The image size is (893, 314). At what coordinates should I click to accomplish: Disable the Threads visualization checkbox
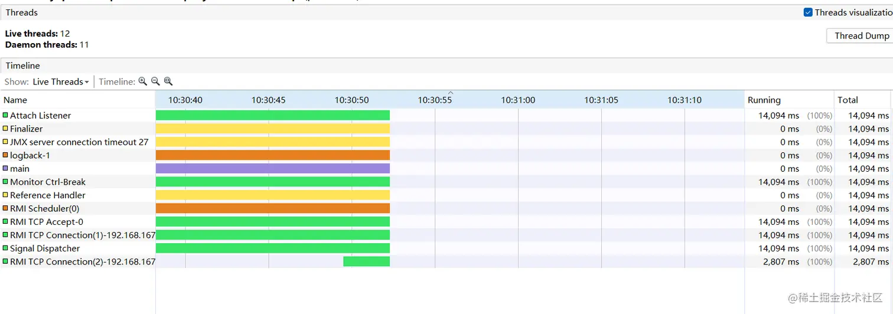pyautogui.click(x=808, y=12)
